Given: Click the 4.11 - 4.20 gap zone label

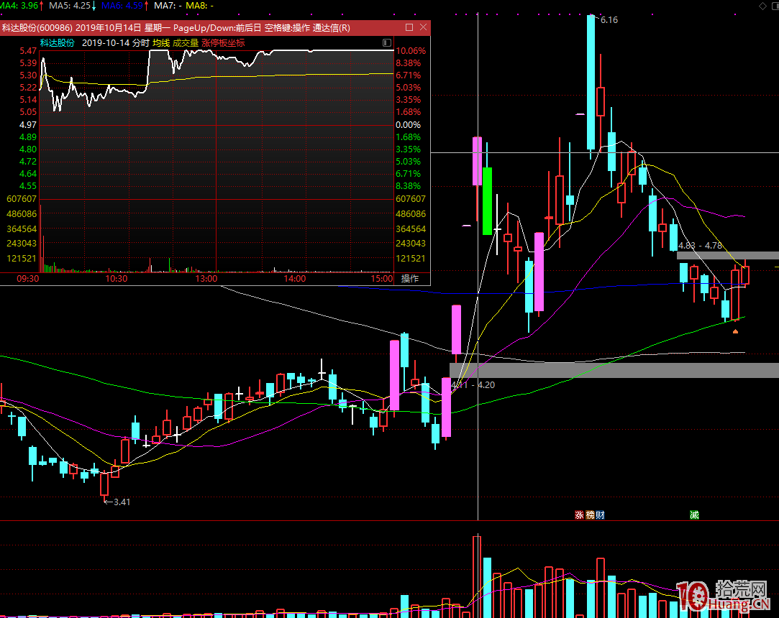Looking at the screenshot, I should click(x=473, y=384).
